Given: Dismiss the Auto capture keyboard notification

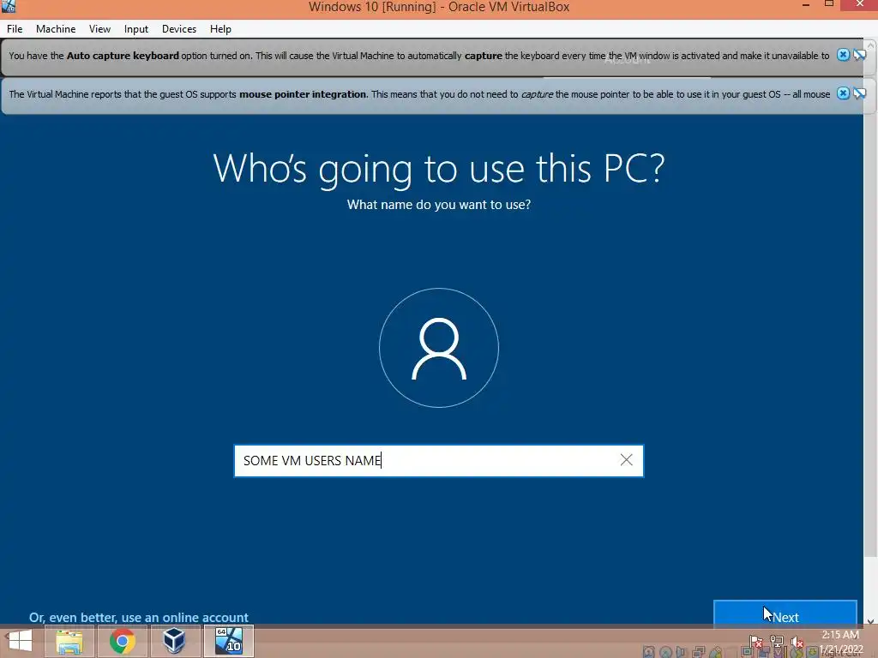Looking at the screenshot, I should pyautogui.click(x=843, y=55).
